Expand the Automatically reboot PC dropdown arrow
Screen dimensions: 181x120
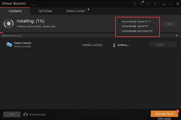150,21
